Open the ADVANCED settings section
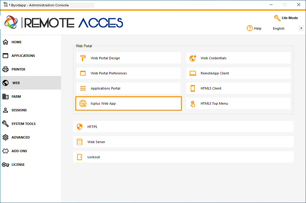Image resolution: width=306 pixels, height=203 pixels. (31, 137)
